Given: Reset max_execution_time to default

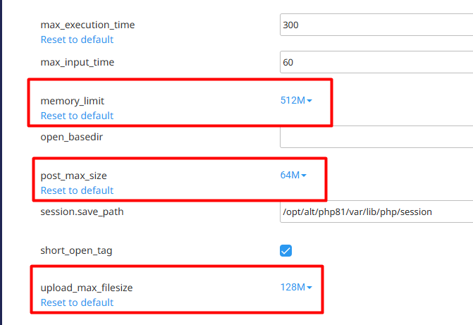Looking at the screenshot, I should click(77, 39).
